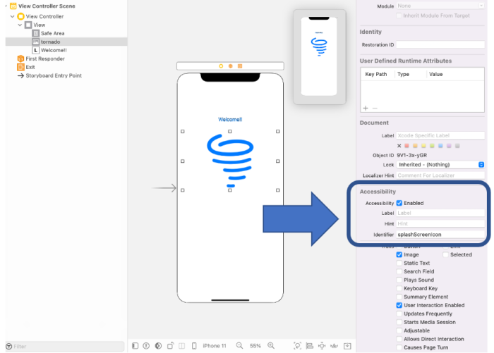Select the Welcome!! label in outline
The height and width of the screenshot is (353, 494).
tap(54, 50)
